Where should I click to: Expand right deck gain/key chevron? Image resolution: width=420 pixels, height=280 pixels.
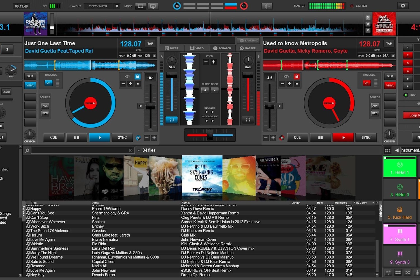(393, 56)
